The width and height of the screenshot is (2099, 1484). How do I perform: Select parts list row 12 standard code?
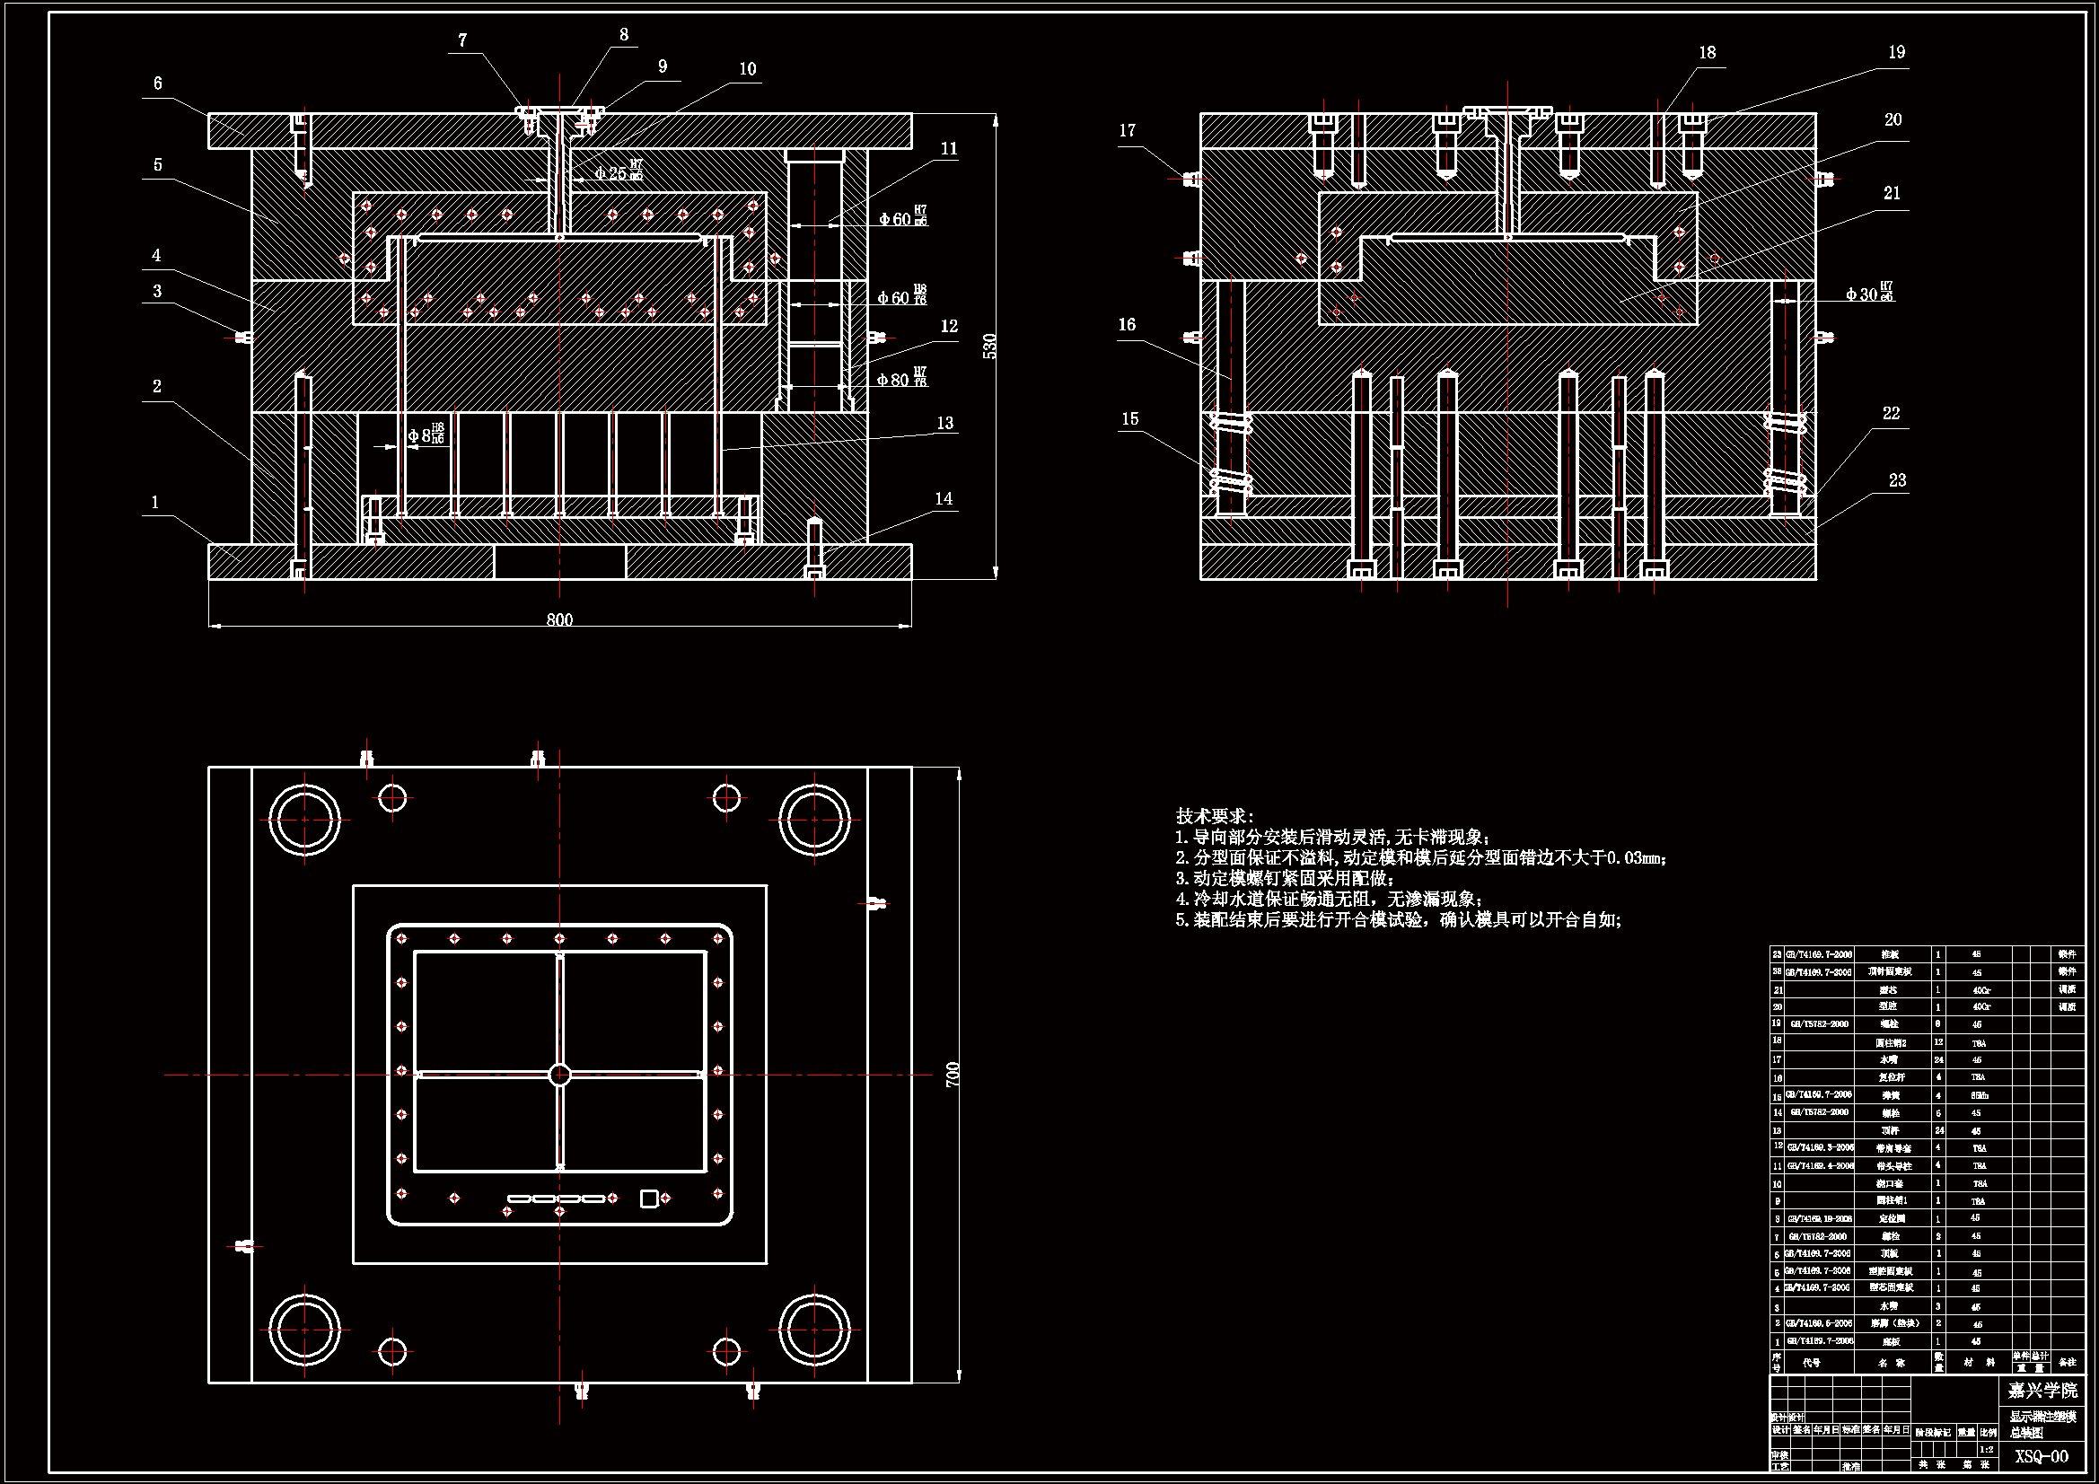click(x=1819, y=1147)
